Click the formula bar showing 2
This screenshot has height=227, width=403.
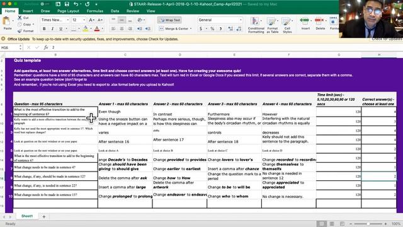click(226, 47)
